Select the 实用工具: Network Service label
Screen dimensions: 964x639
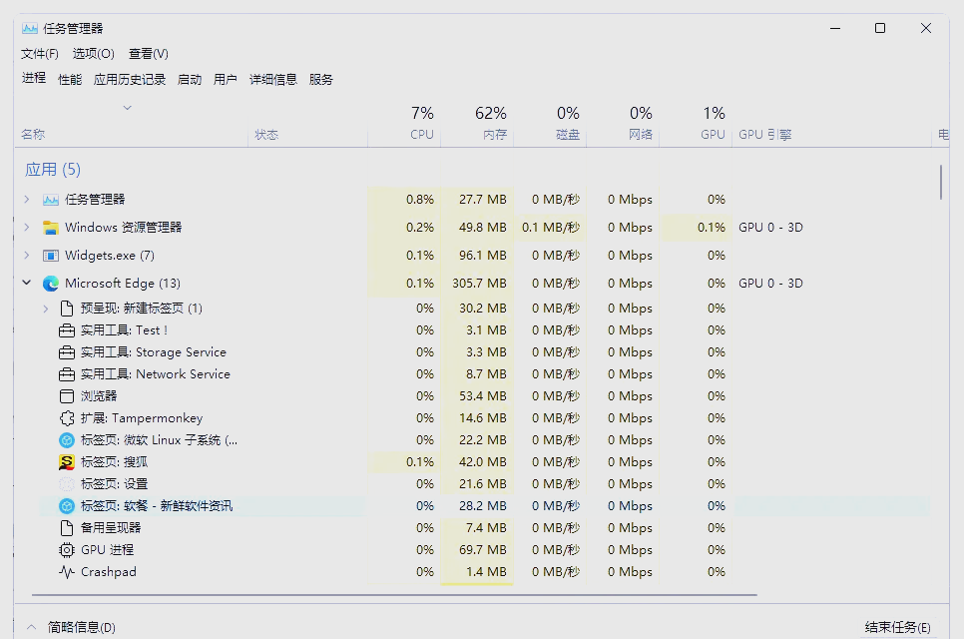(156, 374)
